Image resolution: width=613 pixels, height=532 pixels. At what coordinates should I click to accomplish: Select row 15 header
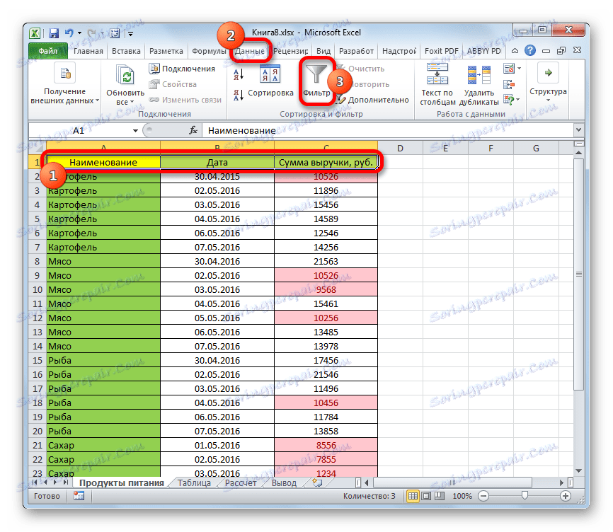37,360
